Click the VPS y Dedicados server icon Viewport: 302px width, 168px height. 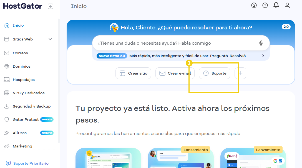[x=7, y=93]
